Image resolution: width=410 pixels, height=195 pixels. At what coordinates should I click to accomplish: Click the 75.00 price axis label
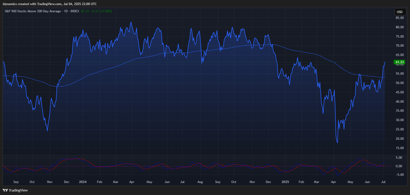click(x=400, y=37)
